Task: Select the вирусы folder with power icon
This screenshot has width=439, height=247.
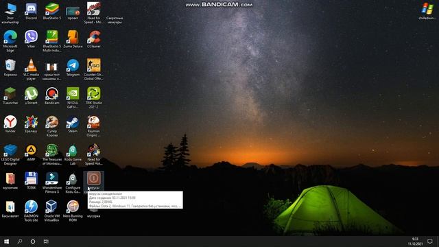Action: (93, 181)
